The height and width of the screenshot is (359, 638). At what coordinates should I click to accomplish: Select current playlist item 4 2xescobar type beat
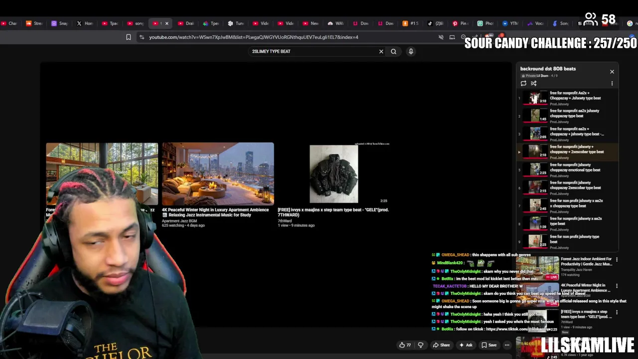click(567, 152)
